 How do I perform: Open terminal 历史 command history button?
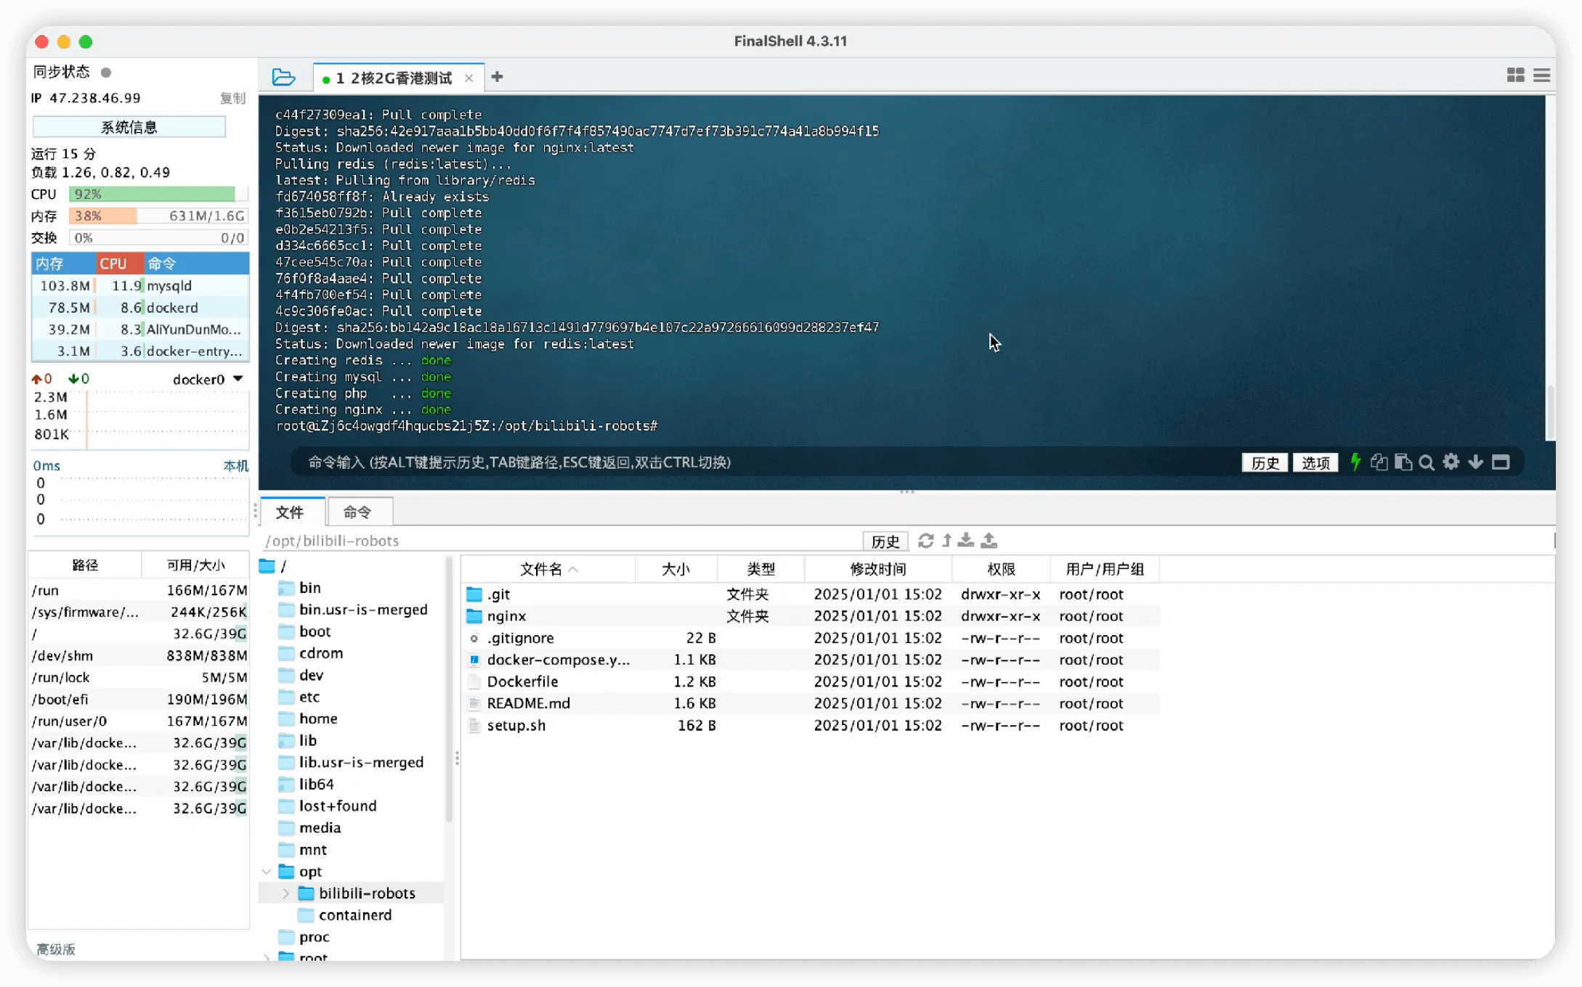(1265, 462)
